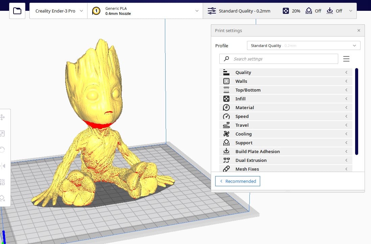Open the Standard Quality profile dropdown
Screen dimensions: 371x244
point(303,45)
